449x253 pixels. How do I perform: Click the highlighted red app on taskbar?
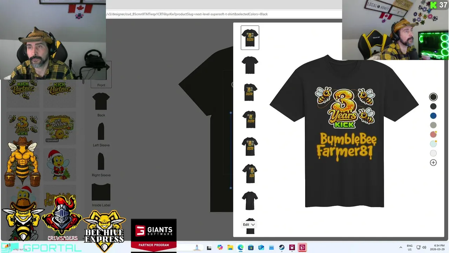[x=302, y=248]
